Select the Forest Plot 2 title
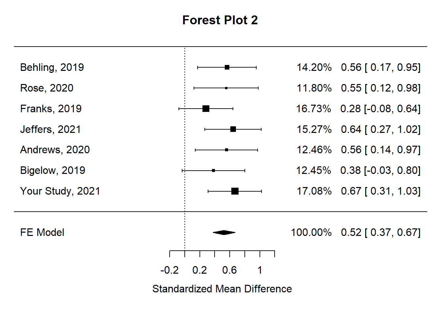441x315 pixels. coord(220,20)
